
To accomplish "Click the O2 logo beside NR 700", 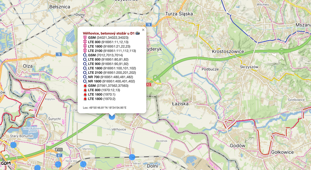I will [x=85, y=77].
